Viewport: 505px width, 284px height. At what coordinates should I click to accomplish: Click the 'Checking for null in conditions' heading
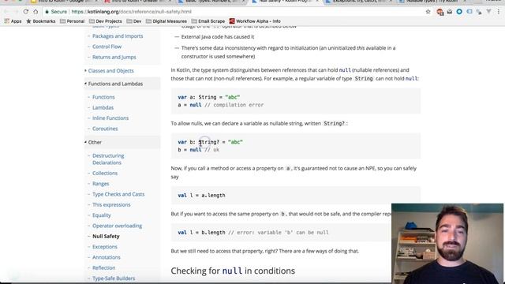tap(233, 271)
